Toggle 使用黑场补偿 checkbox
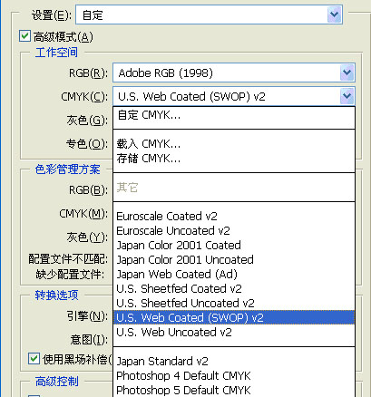Screen dimensions: 371x397 pos(34,359)
